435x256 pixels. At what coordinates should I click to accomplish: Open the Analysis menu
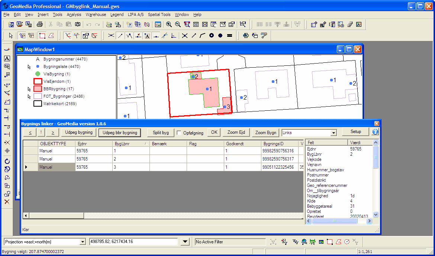pos(74,14)
